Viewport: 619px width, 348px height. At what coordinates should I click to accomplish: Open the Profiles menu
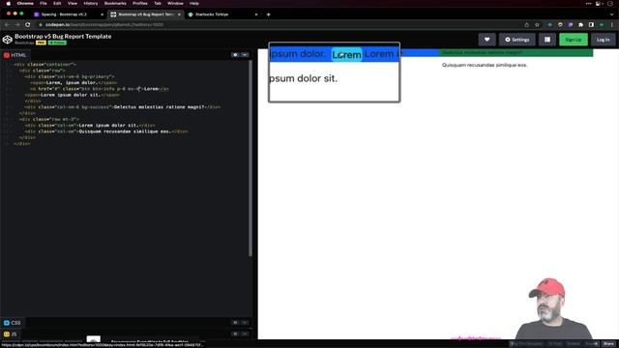(139, 3)
